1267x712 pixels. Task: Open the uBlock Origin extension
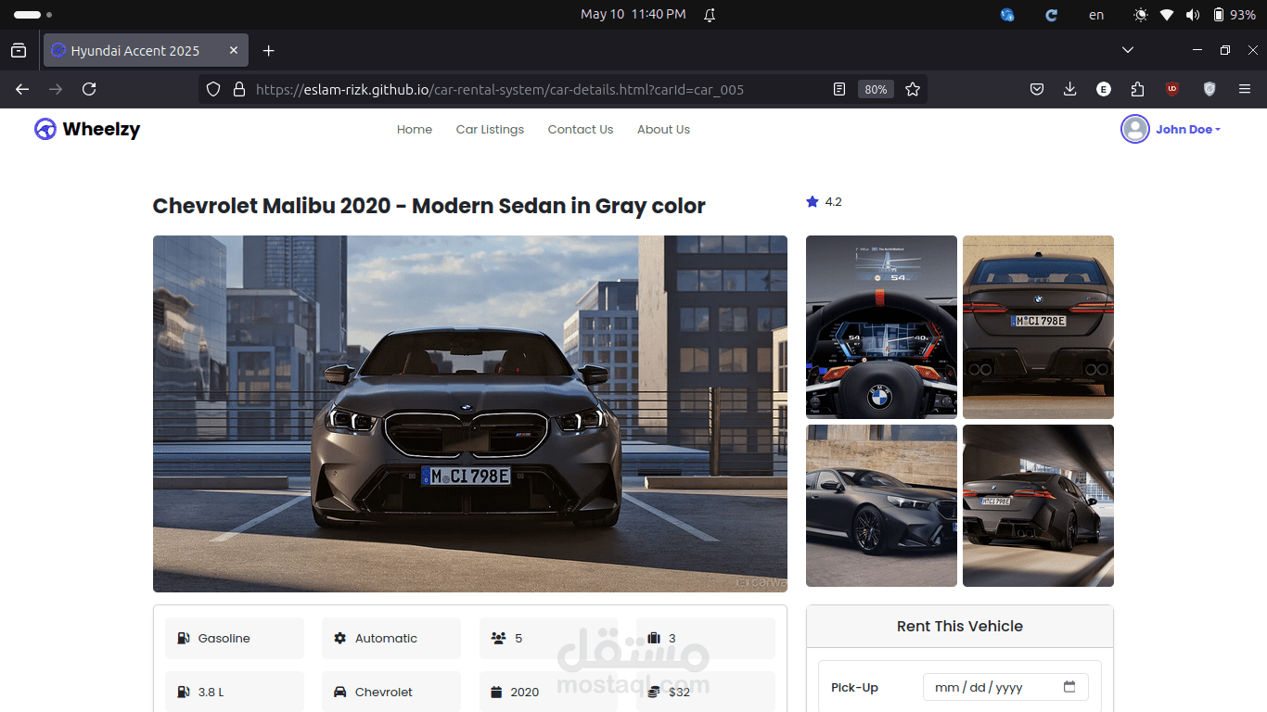[1172, 89]
